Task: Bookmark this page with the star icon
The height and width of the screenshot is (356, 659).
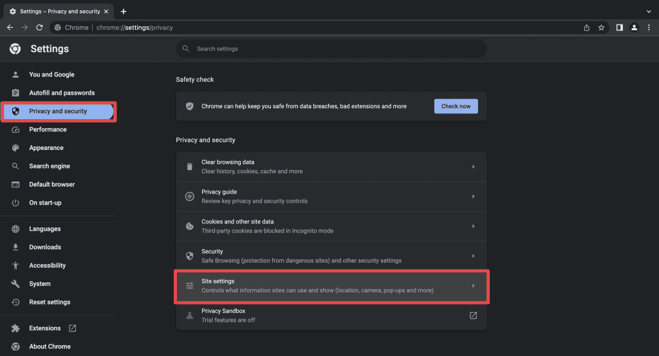Action: [x=601, y=28]
